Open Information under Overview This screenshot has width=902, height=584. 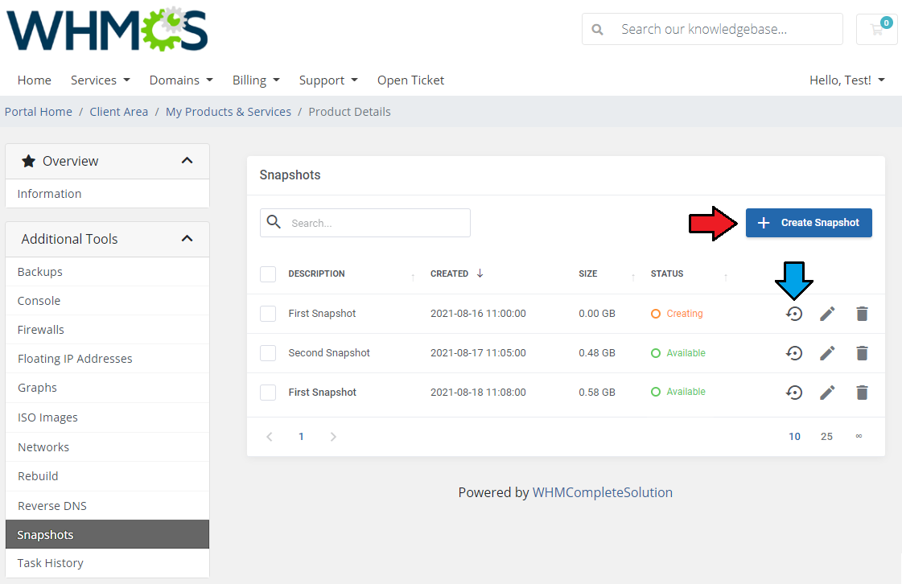coord(107,194)
